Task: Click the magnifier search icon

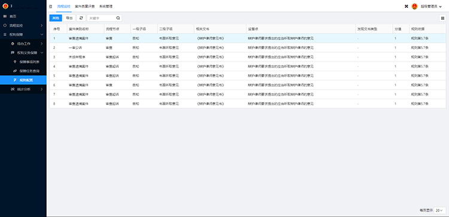Action: 118,18
